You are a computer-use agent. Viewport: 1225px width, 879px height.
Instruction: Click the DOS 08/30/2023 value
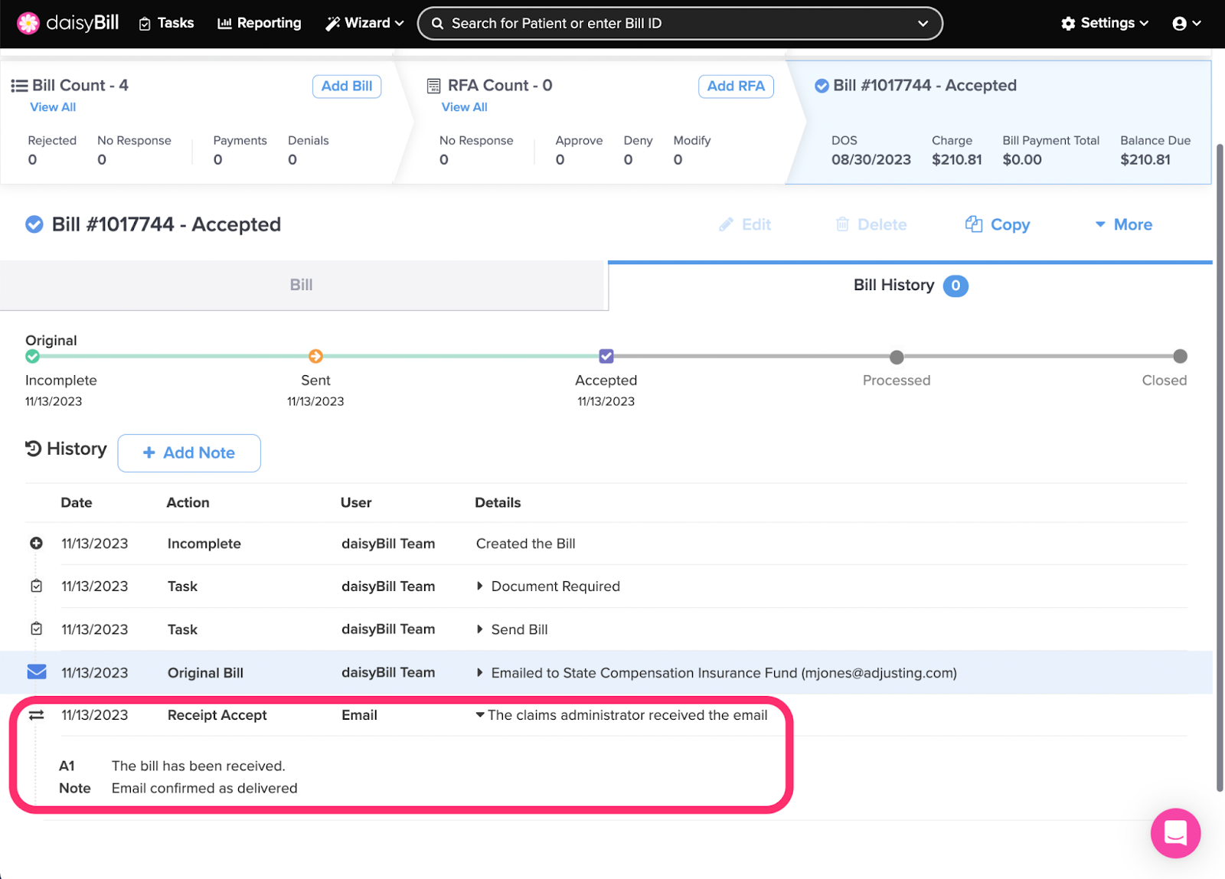pyautogui.click(x=871, y=160)
